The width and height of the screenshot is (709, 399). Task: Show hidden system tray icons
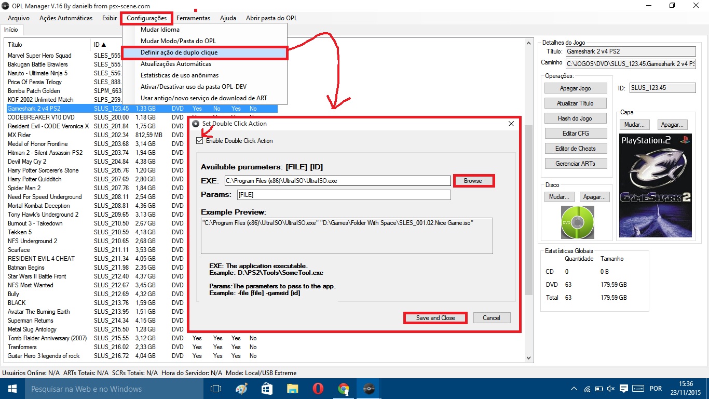tap(574, 389)
